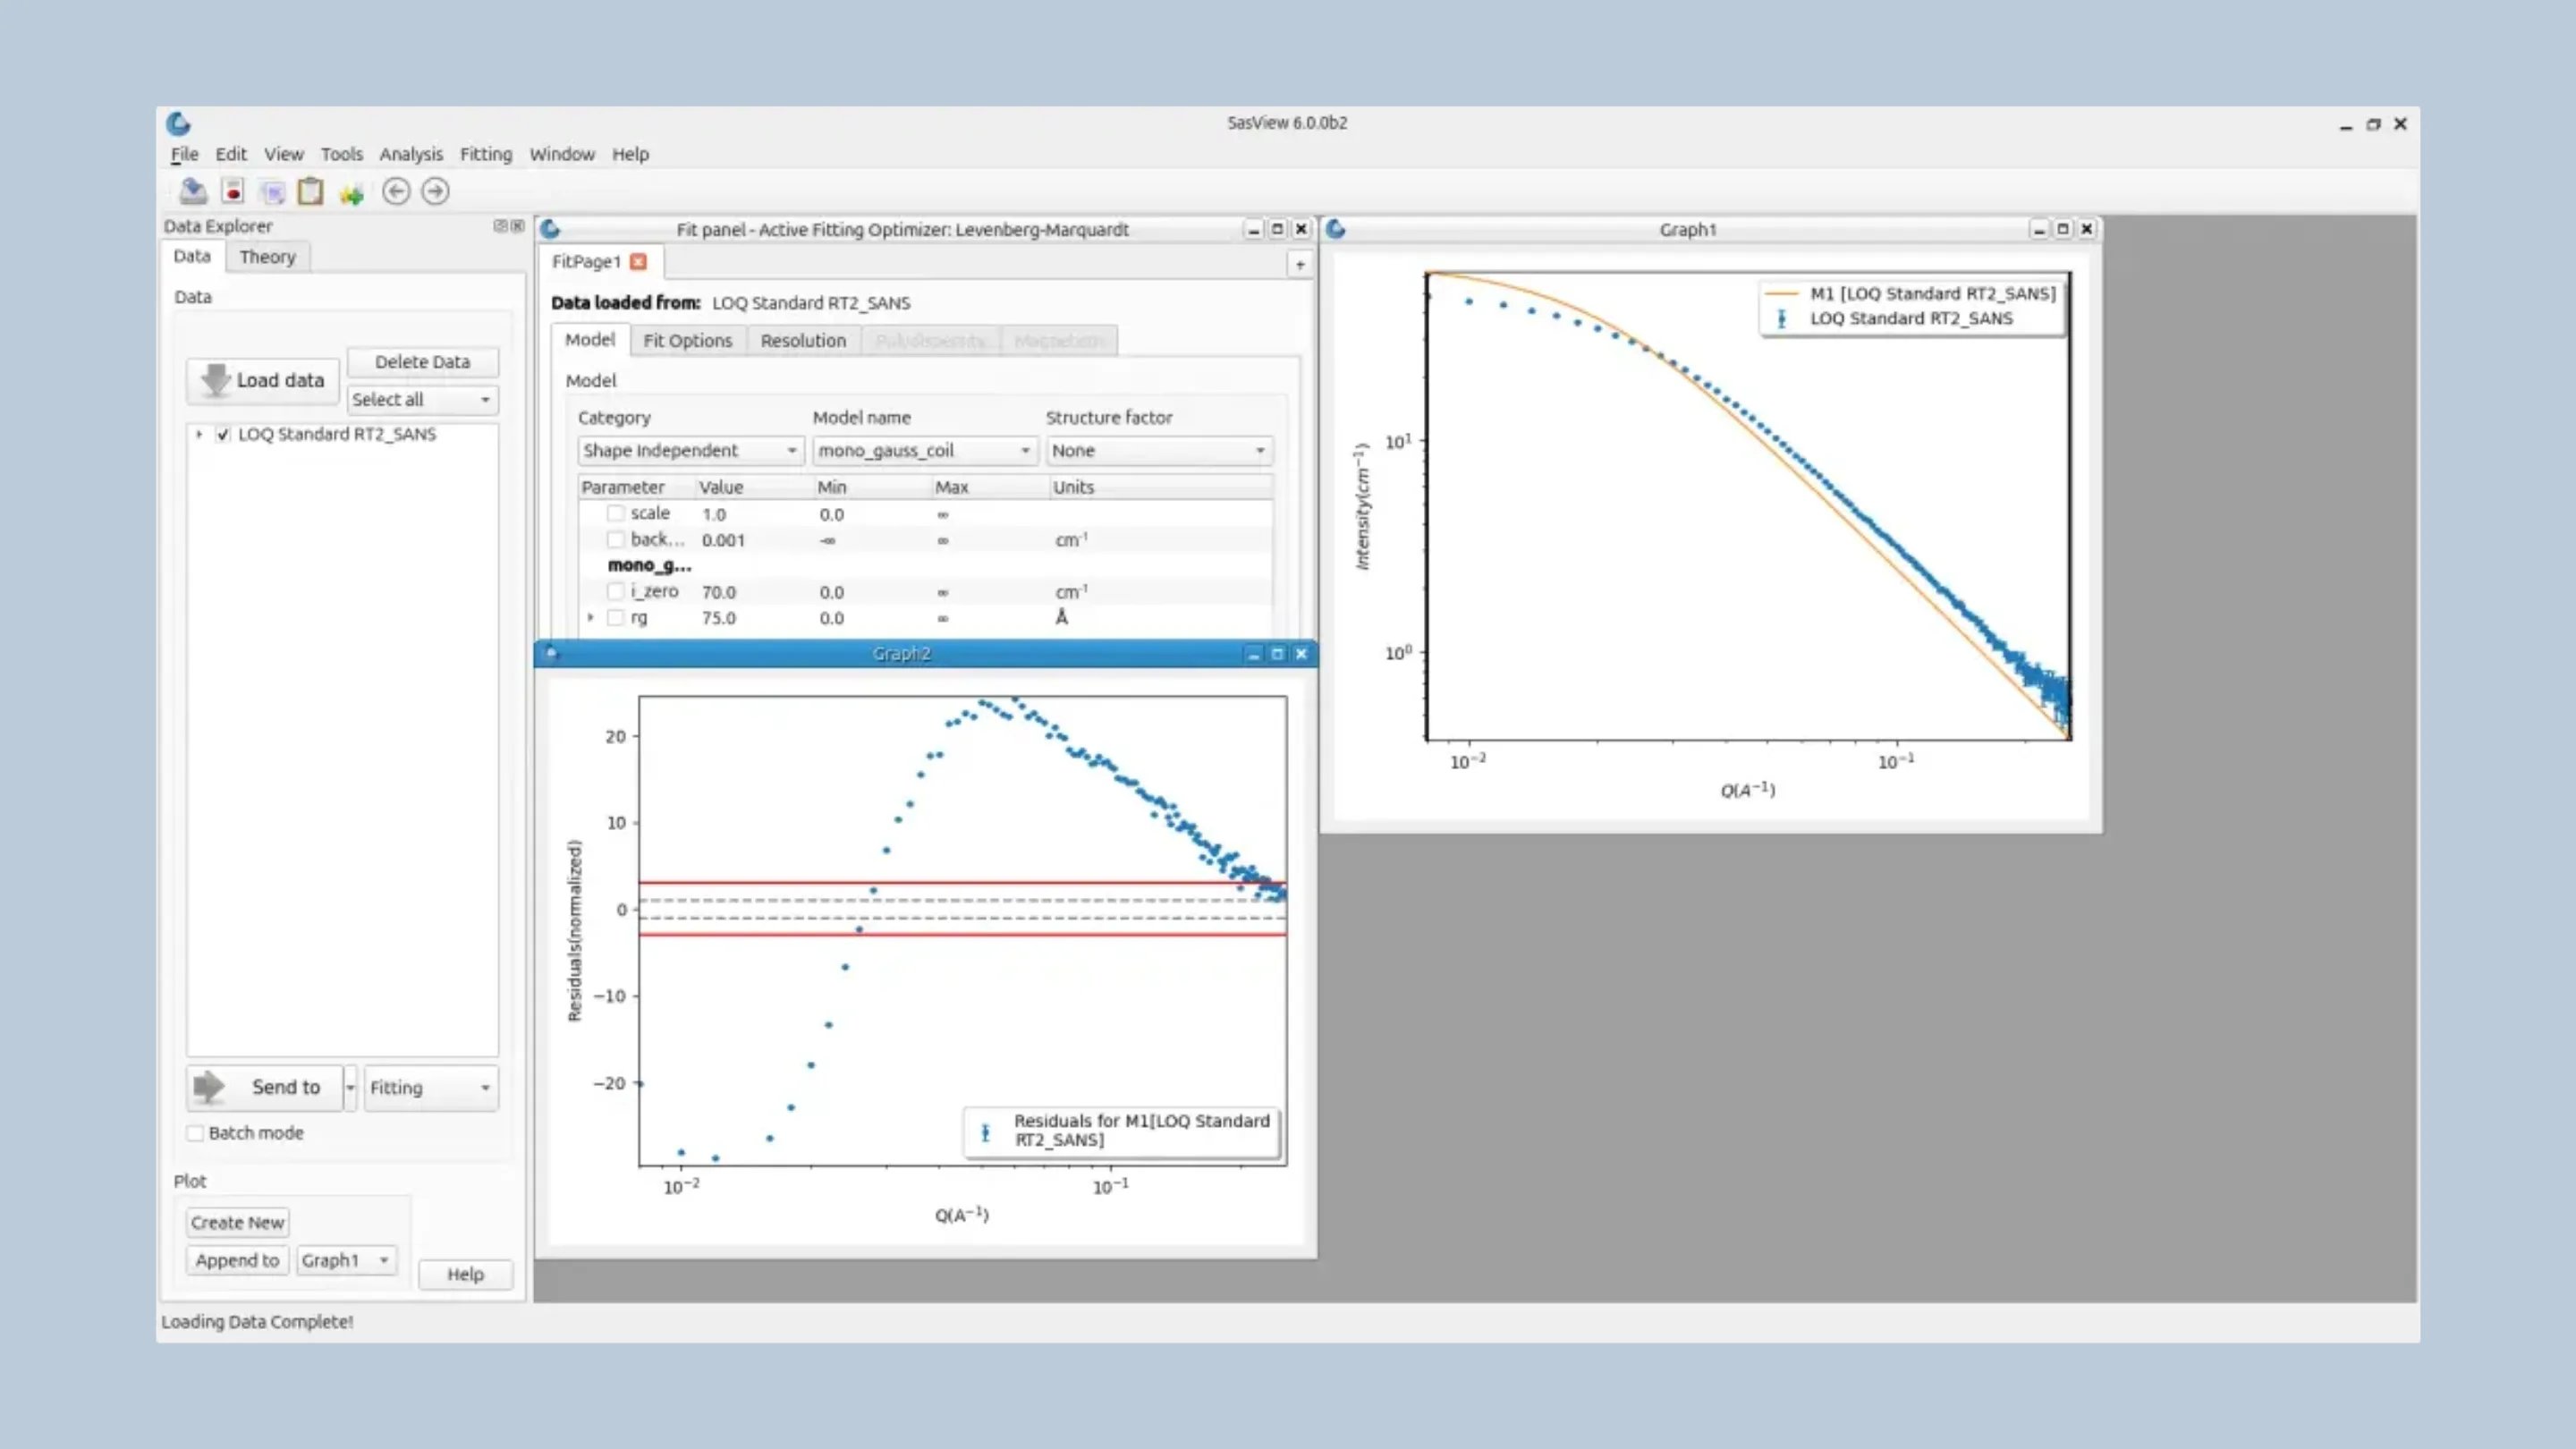Close the Fit panel window
2576x1449 pixels.
click(1301, 229)
